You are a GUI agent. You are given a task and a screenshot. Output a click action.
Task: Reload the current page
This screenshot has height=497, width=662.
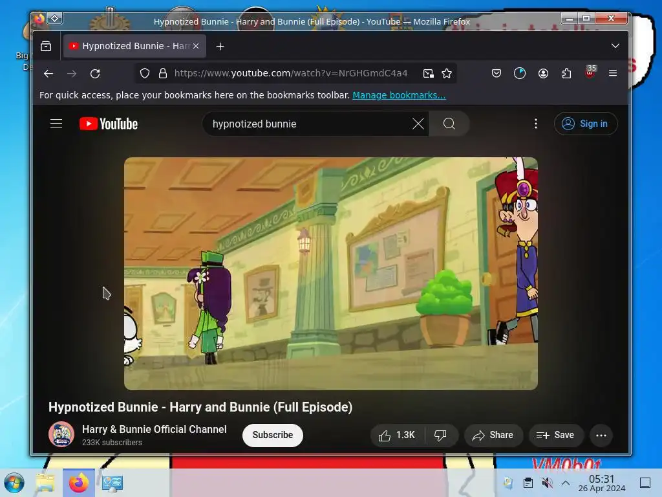click(95, 74)
